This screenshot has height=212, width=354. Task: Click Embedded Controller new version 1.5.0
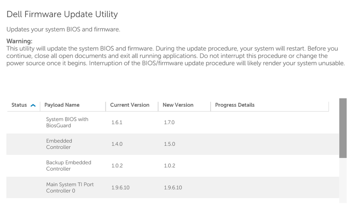click(169, 144)
